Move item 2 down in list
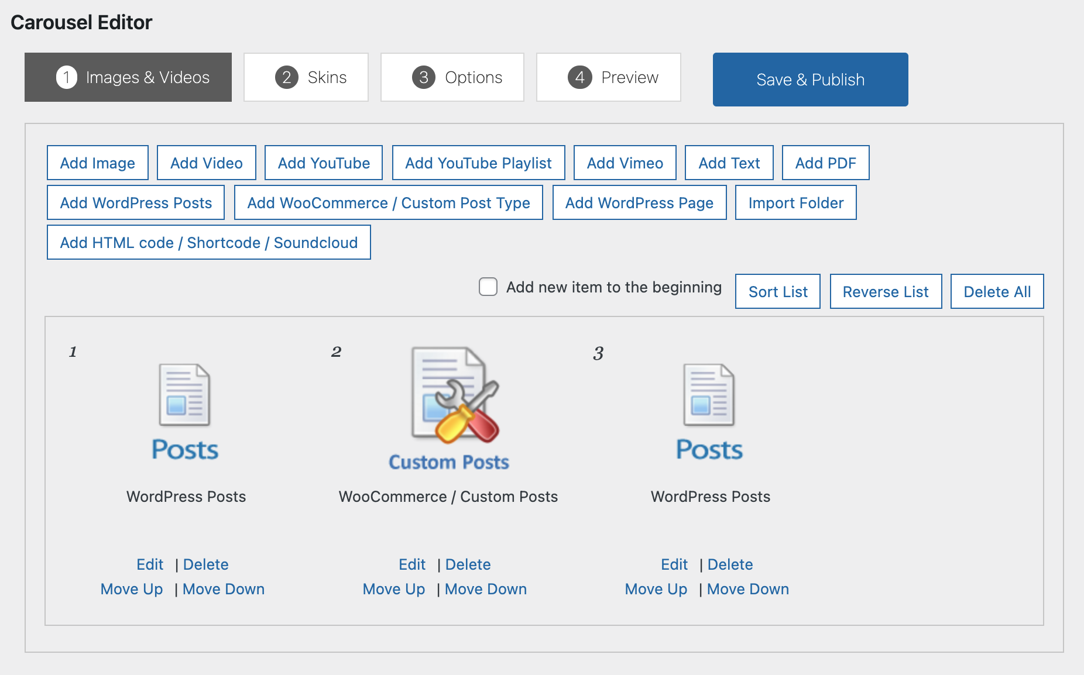The width and height of the screenshot is (1084, 675). [x=485, y=589]
